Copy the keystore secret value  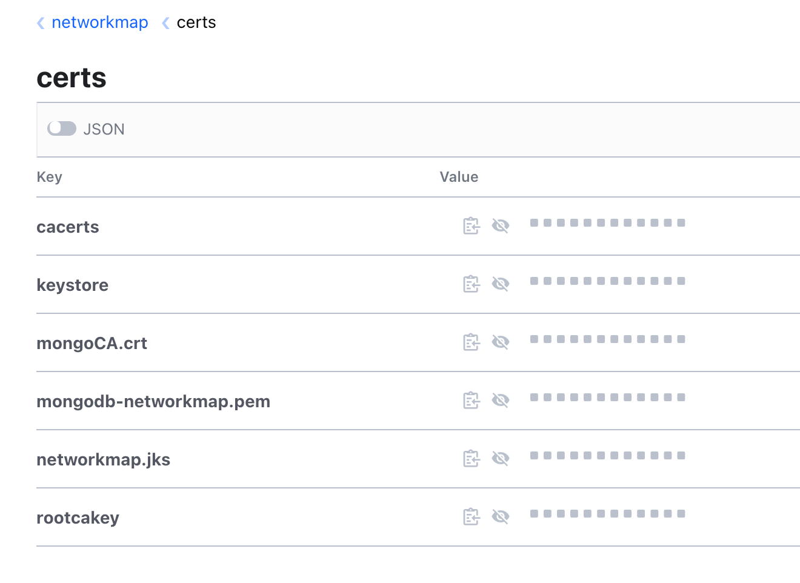(472, 284)
